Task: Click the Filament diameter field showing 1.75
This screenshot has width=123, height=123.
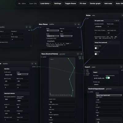Action: click(22, 113)
